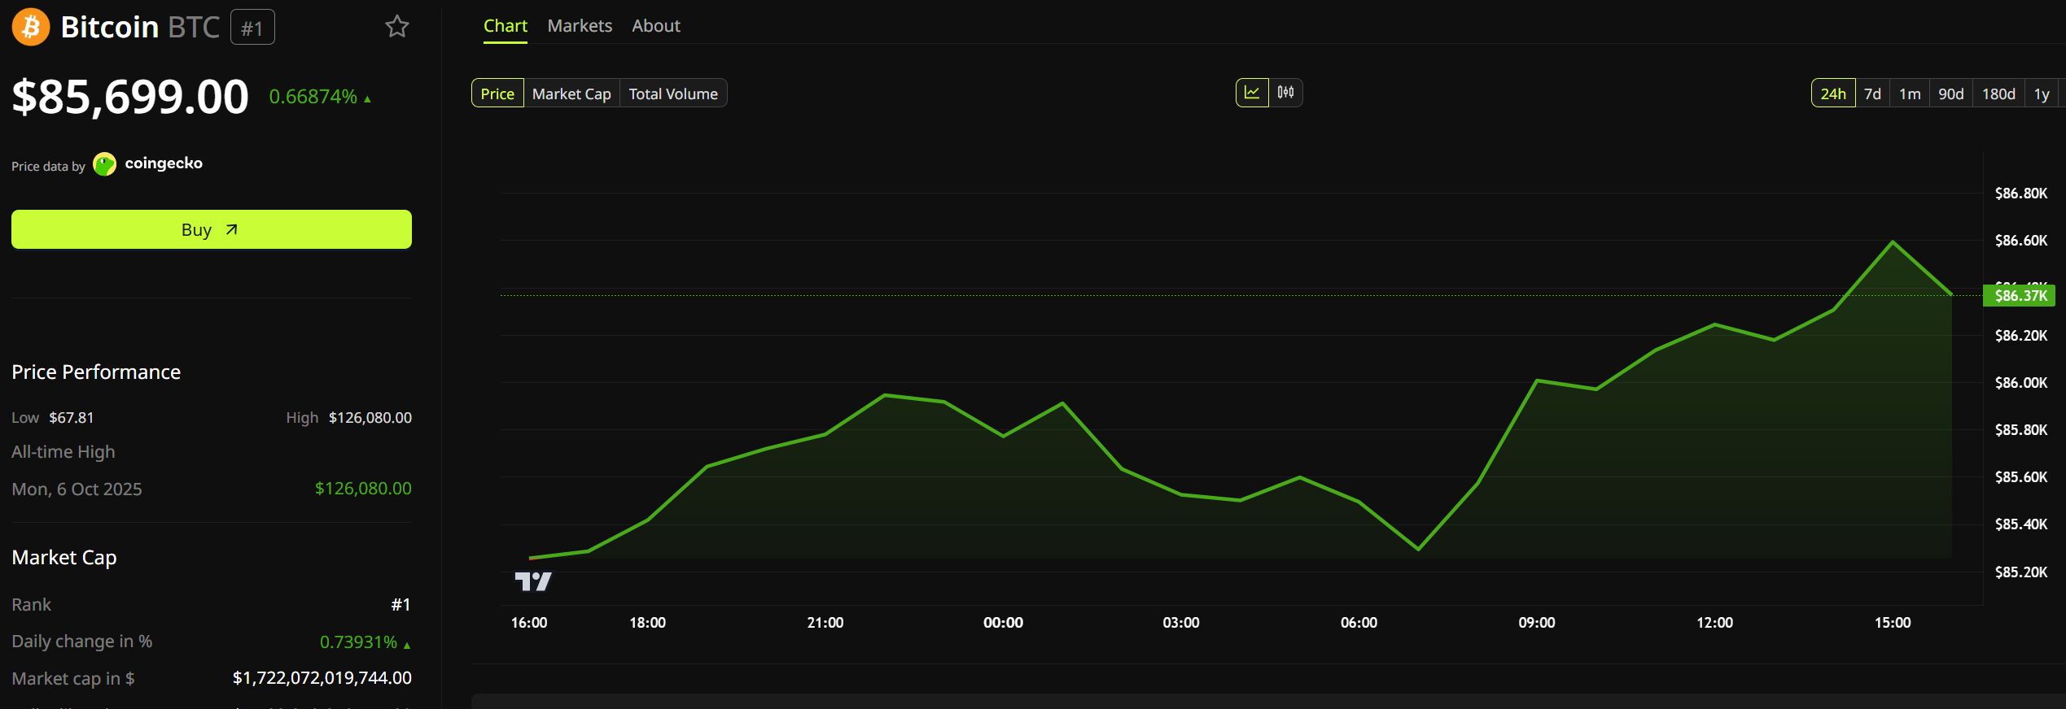Viewport: 2066px width, 709px height.
Task: Open the Markets tab
Action: click(580, 26)
